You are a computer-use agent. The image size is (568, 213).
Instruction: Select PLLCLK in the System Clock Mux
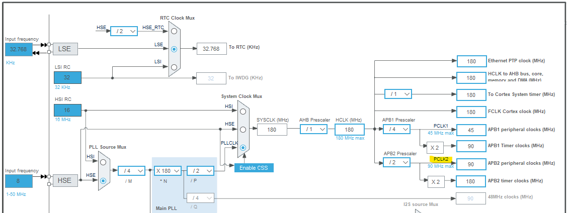pyautogui.click(x=243, y=148)
